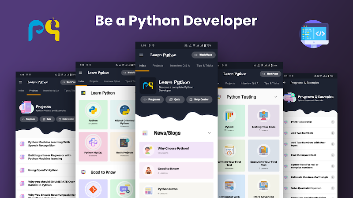
Task: Open the Testing Your Code card
Action: [263, 121]
